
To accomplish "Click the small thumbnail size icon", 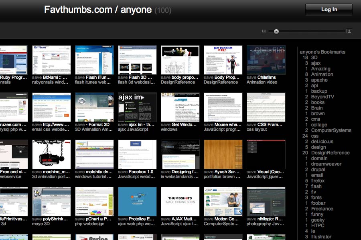I will [x=264, y=31].
